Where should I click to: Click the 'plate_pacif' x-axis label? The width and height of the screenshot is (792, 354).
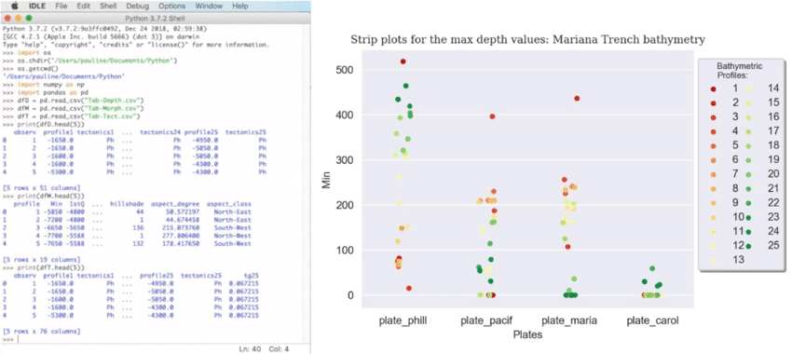pos(485,321)
